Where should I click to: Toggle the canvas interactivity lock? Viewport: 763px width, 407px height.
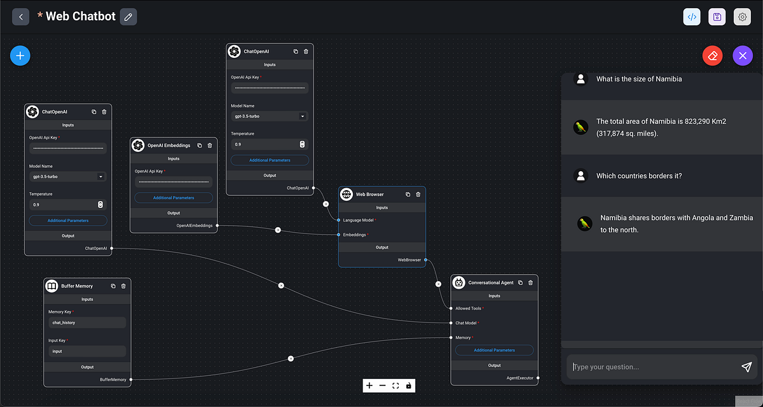pos(408,385)
